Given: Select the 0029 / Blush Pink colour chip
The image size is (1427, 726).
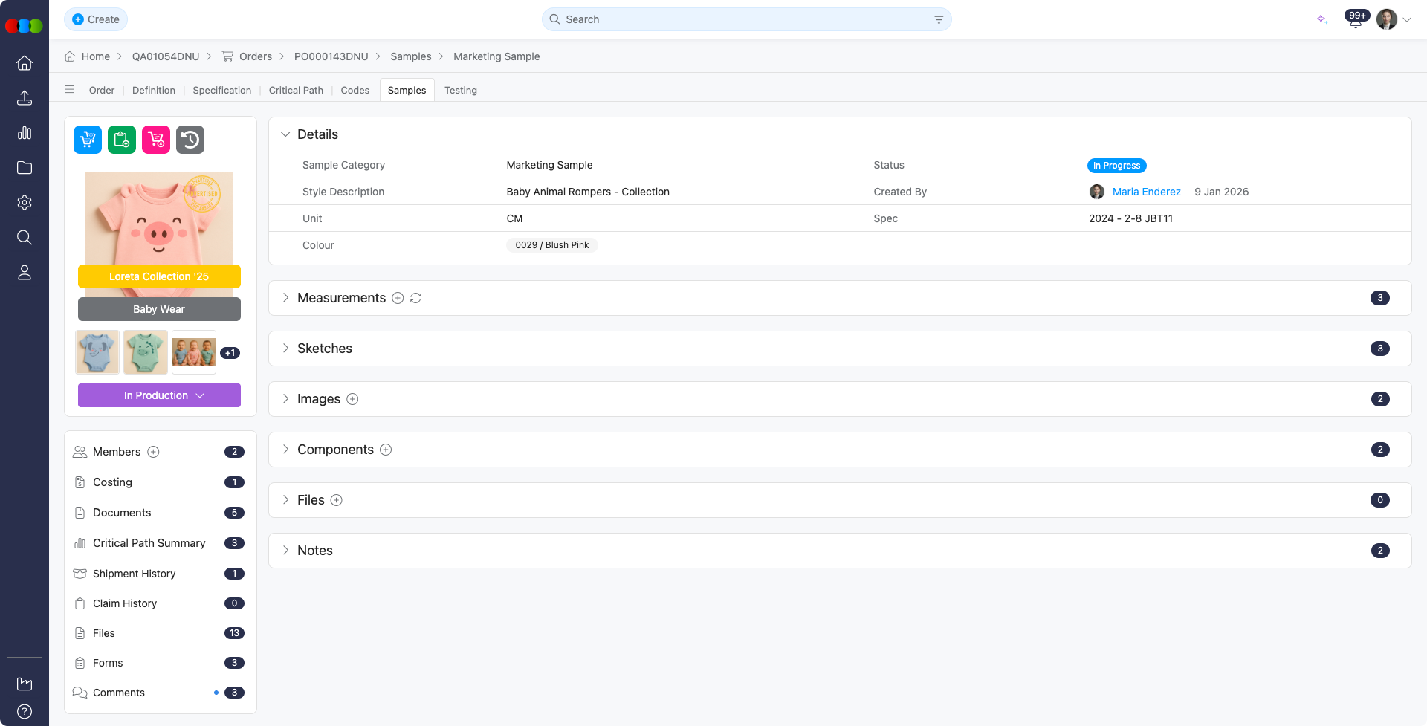Looking at the screenshot, I should pyautogui.click(x=551, y=244).
